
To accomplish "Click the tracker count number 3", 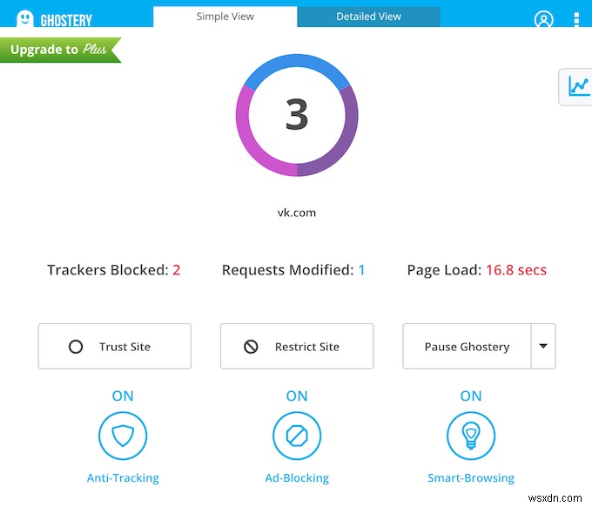I will [x=297, y=115].
